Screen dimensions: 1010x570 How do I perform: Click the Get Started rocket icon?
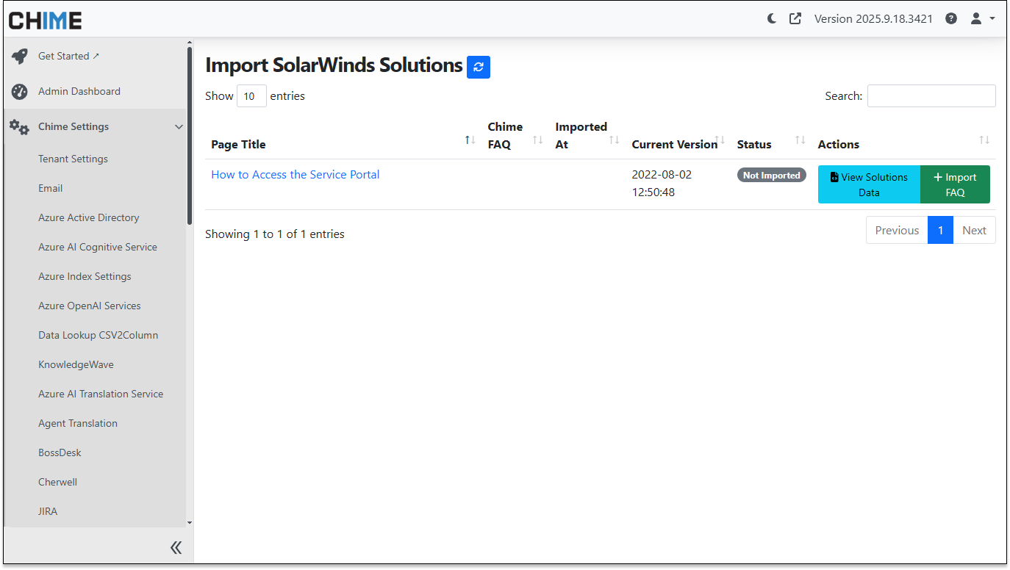19,57
